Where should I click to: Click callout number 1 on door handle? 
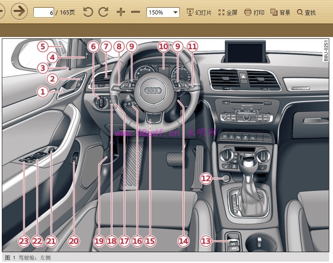point(42,92)
